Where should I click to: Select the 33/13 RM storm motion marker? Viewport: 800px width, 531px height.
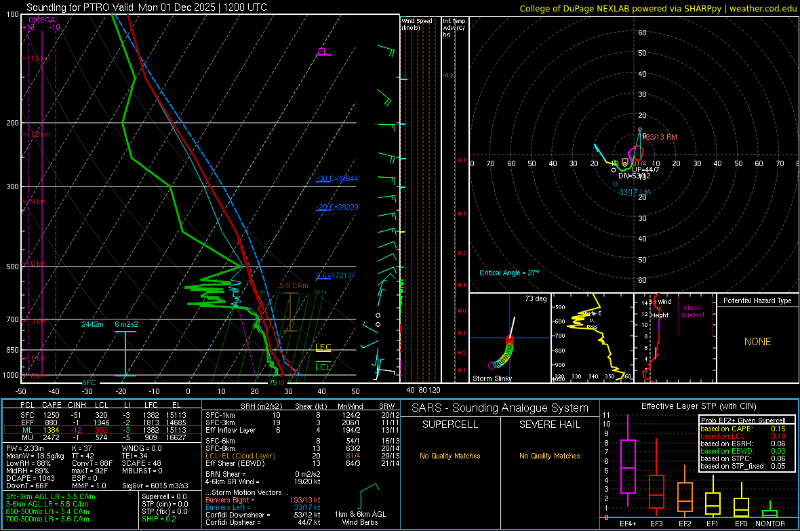(x=661, y=137)
